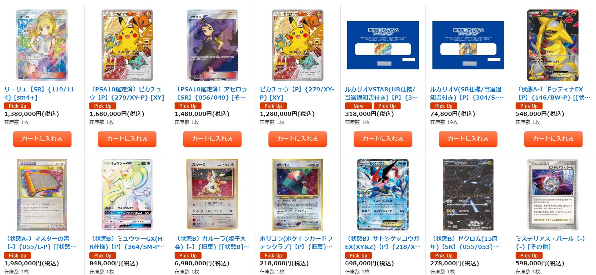Viewport: 596px width, 275px height.
Task: Open the ルカリオVSTAR blue notice image
Action: click(383, 45)
